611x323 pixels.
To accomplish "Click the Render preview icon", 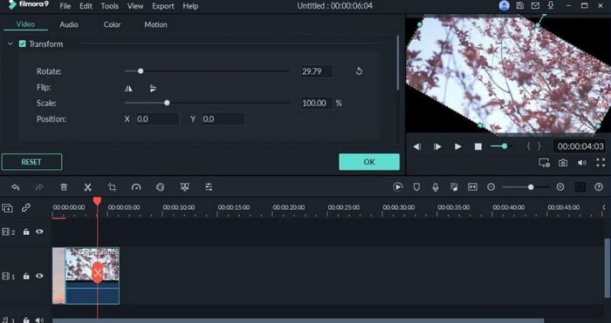I will 398,187.
